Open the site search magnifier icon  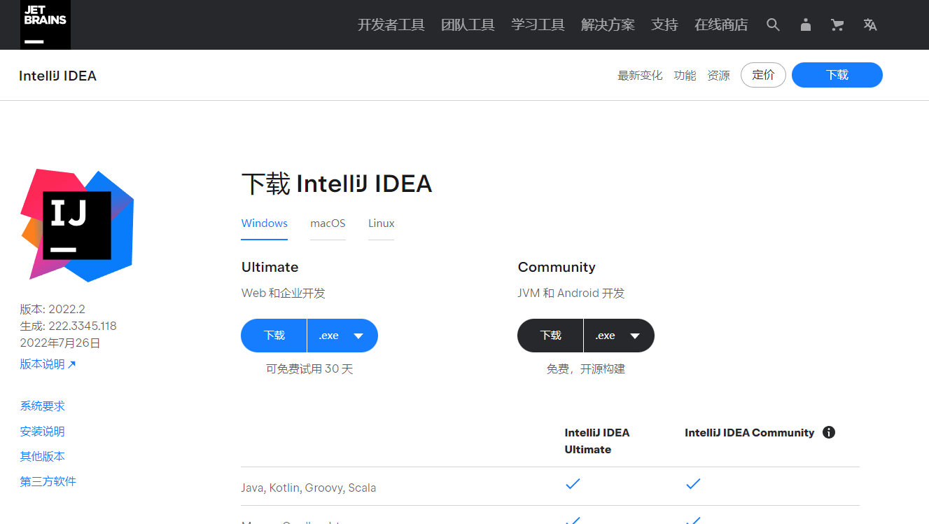click(x=773, y=25)
